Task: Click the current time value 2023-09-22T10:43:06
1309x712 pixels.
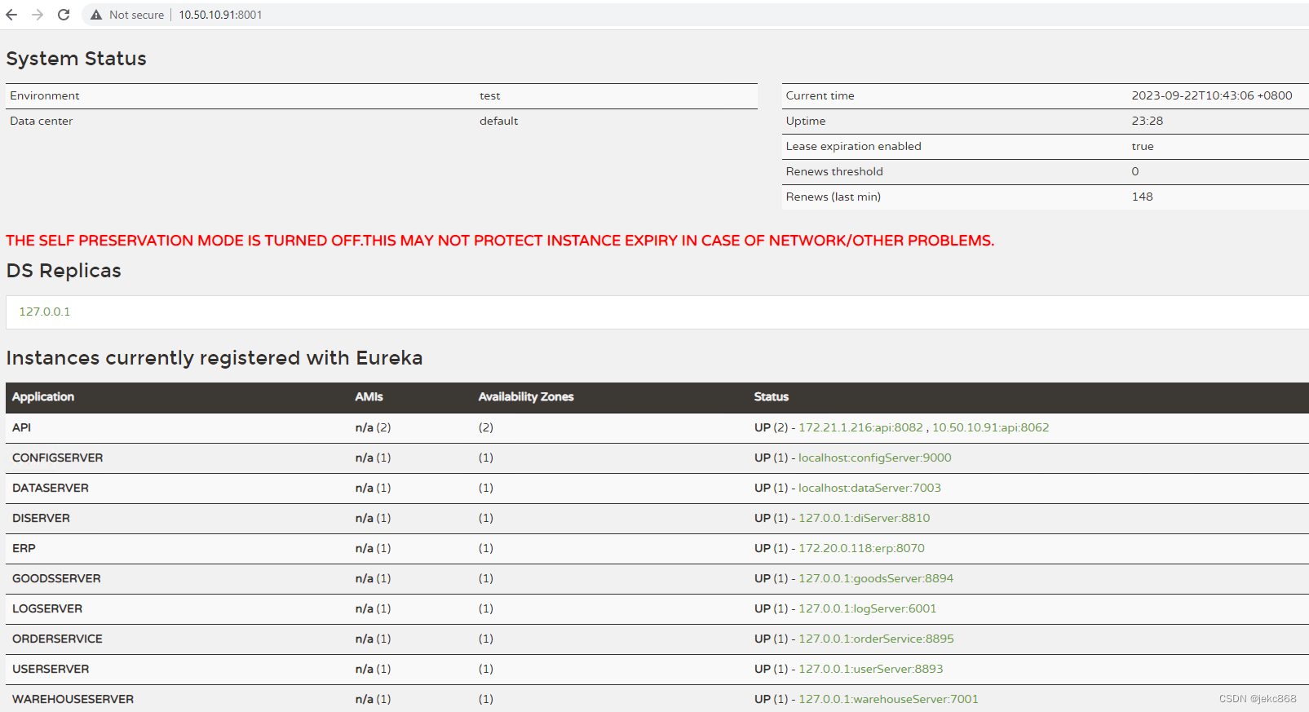Action: (x=1212, y=95)
